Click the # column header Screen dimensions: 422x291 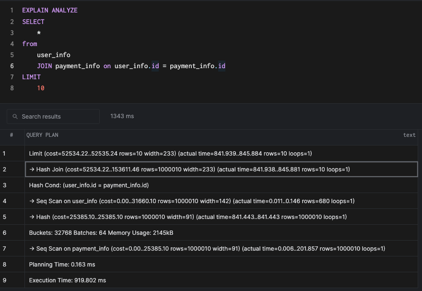pos(12,135)
